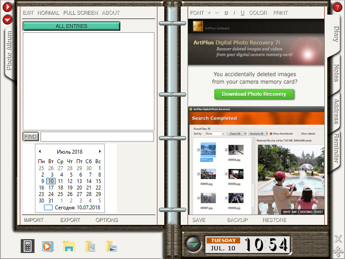345x259 pixels.
Task: Open the calculator icon in the bottom bar
Action: [x=28, y=246]
